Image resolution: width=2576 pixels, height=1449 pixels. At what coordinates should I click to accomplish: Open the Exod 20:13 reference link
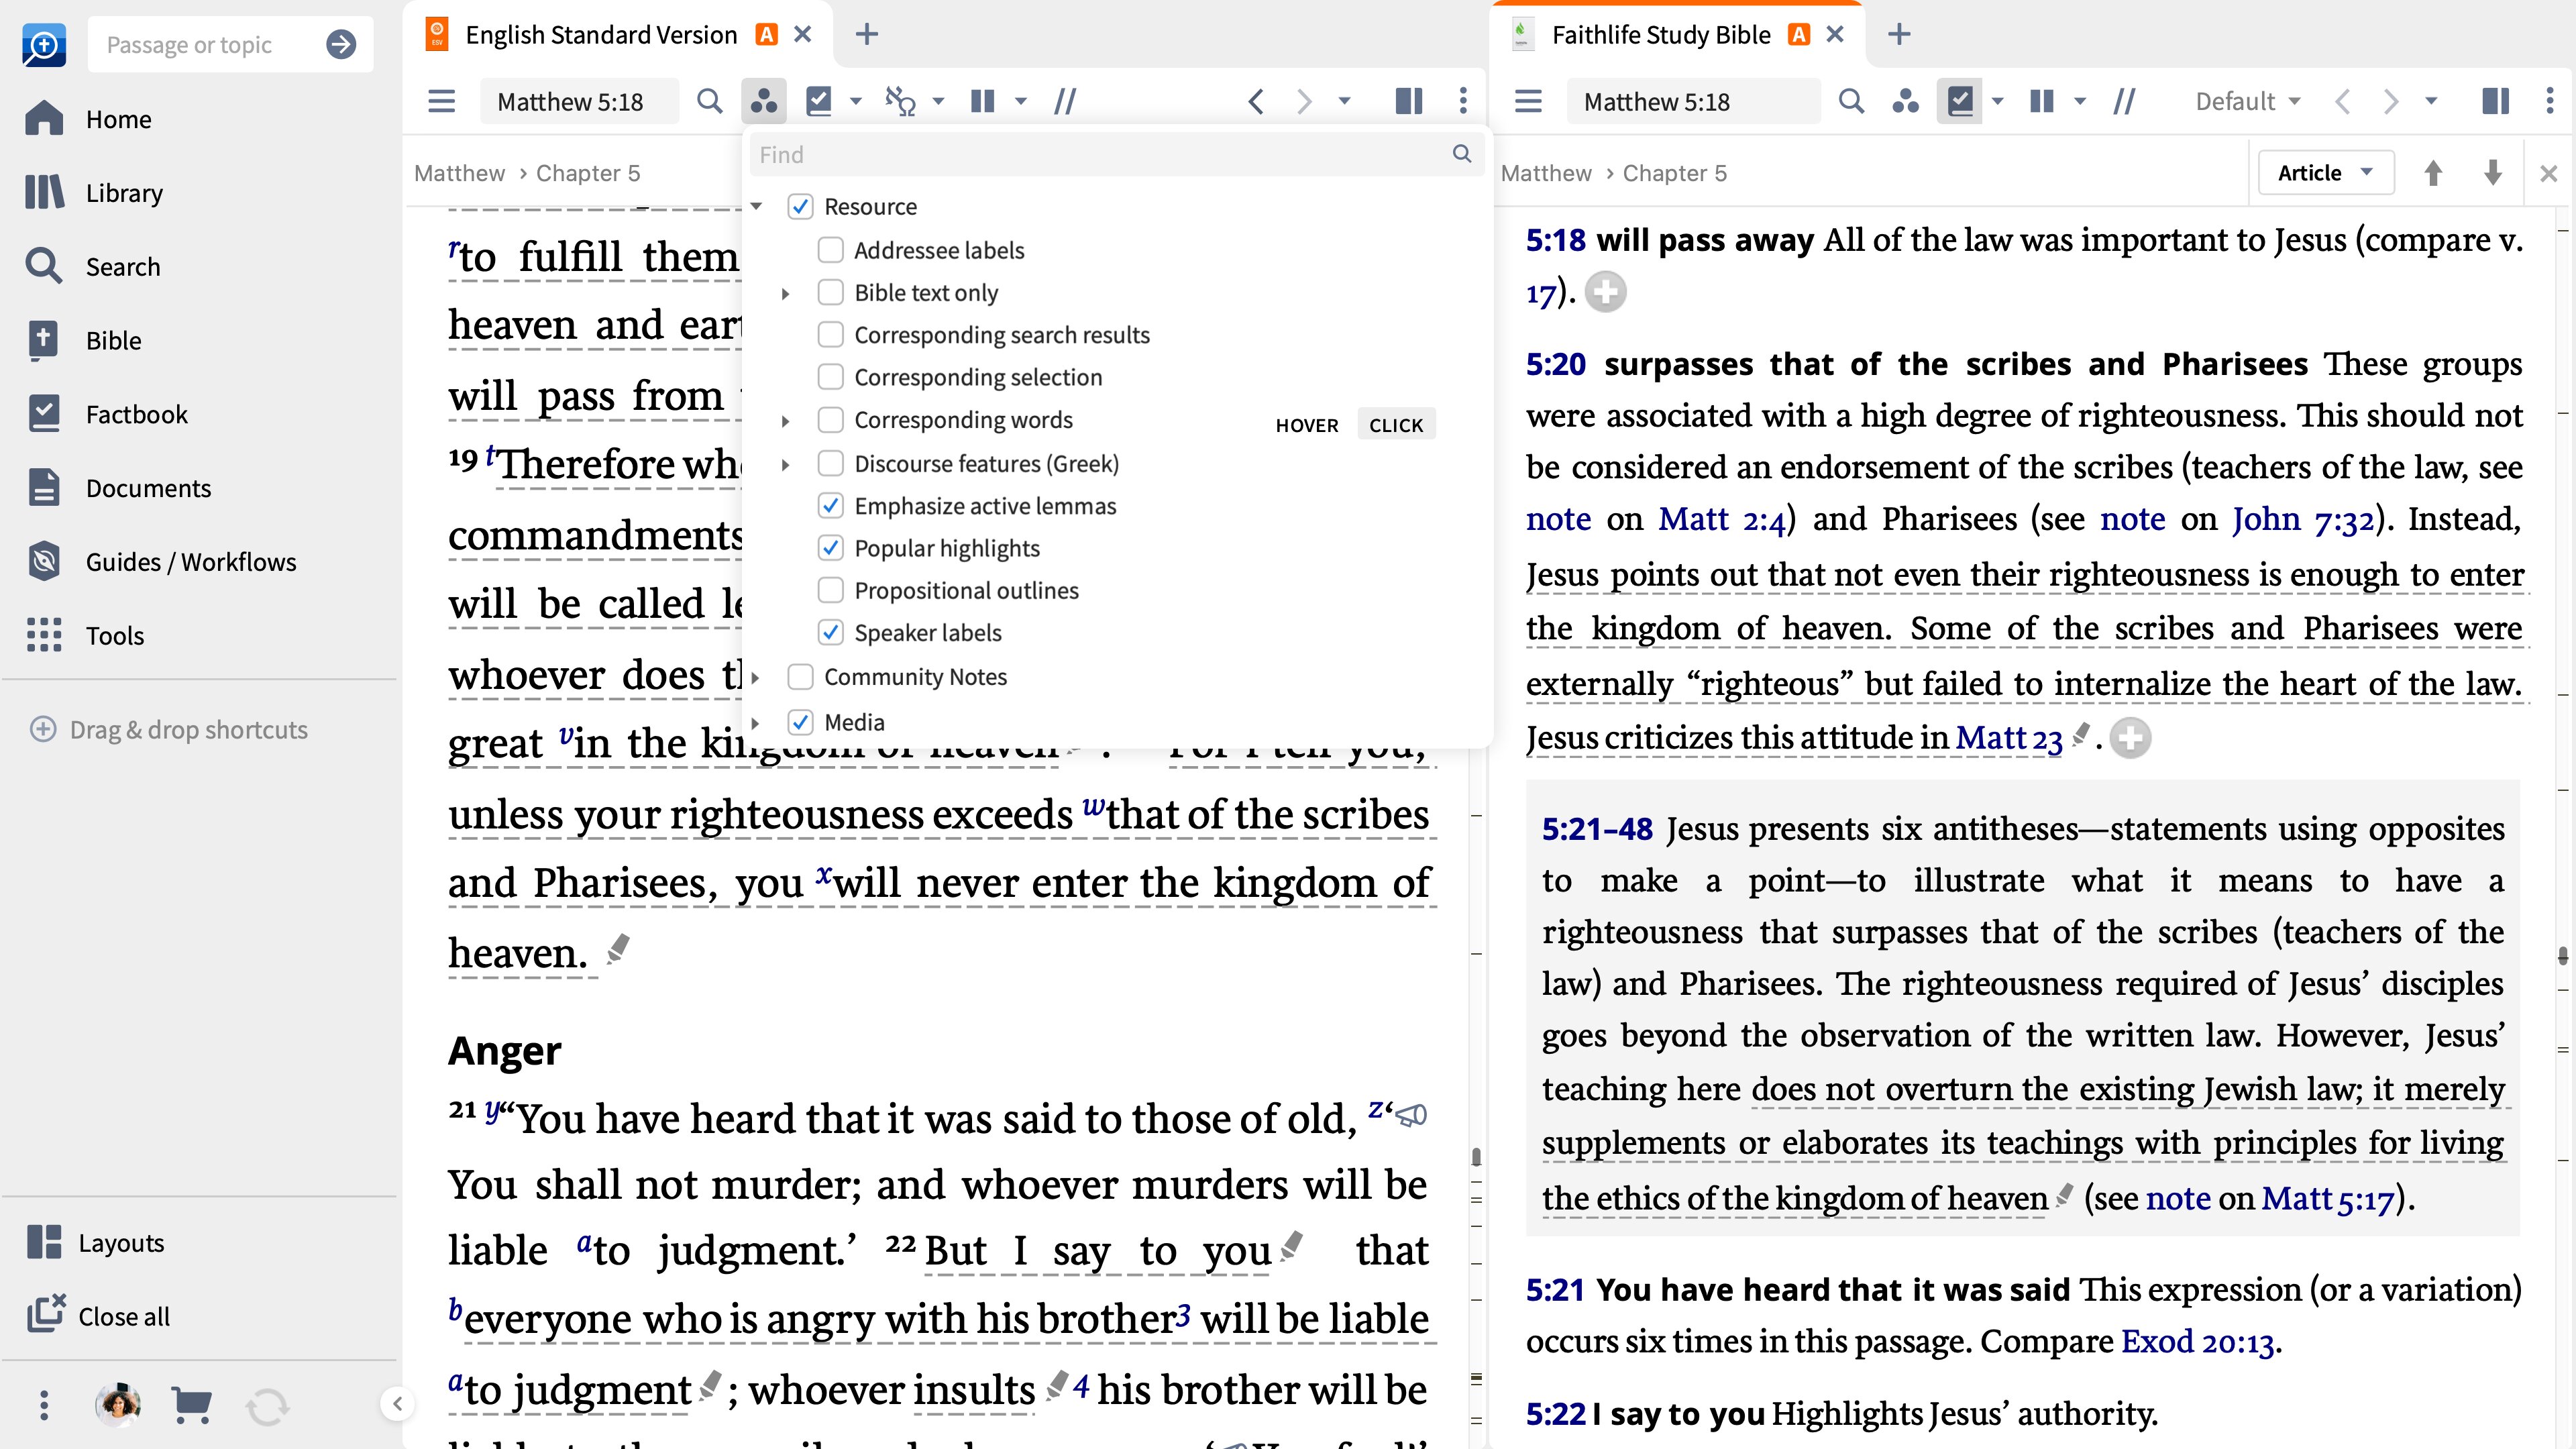coord(2197,1342)
